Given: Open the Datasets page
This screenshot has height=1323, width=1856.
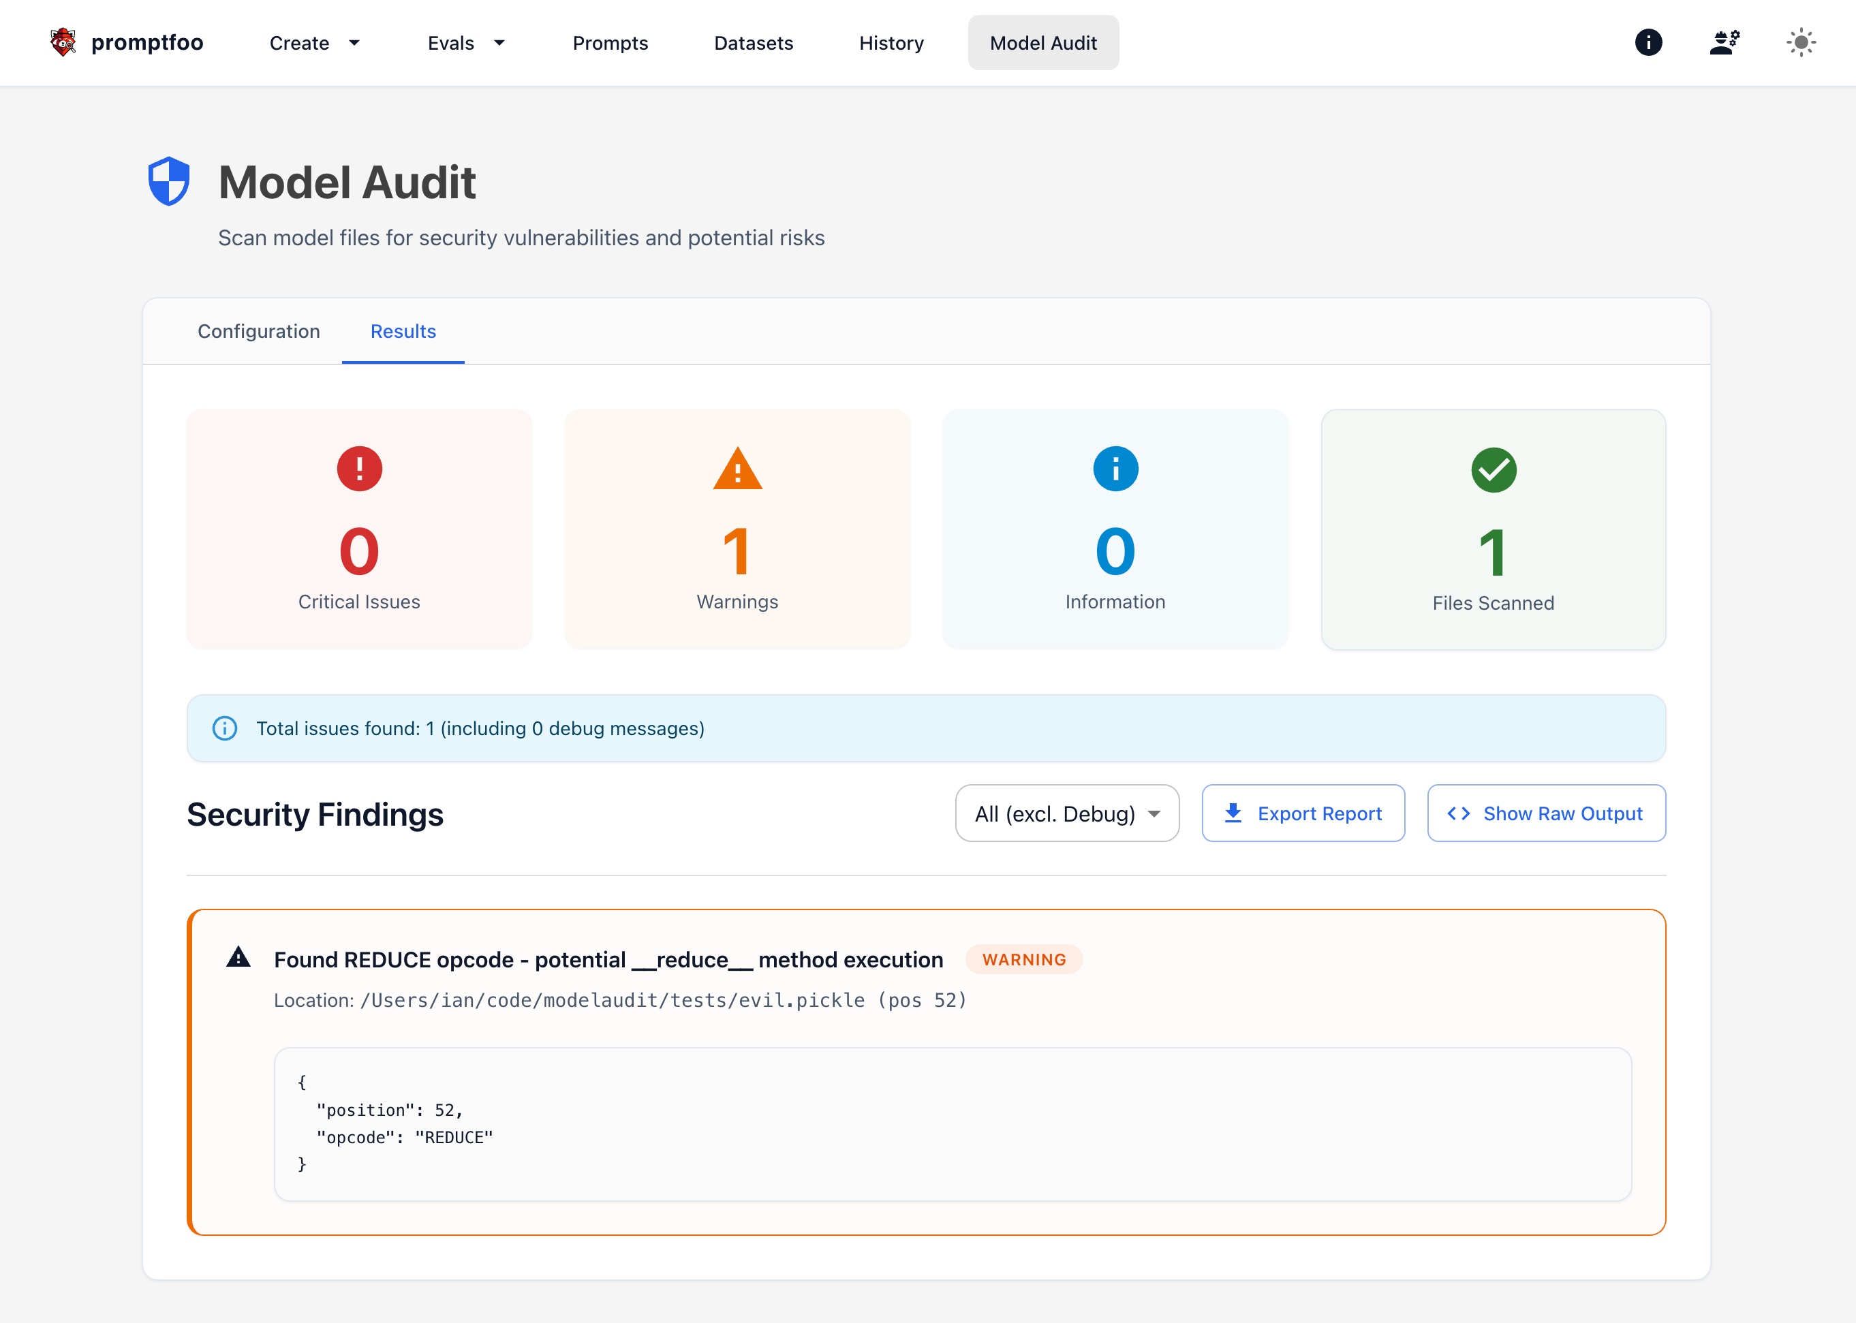Looking at the screenshot, I should pyautogui.click(x=753, y=42).
